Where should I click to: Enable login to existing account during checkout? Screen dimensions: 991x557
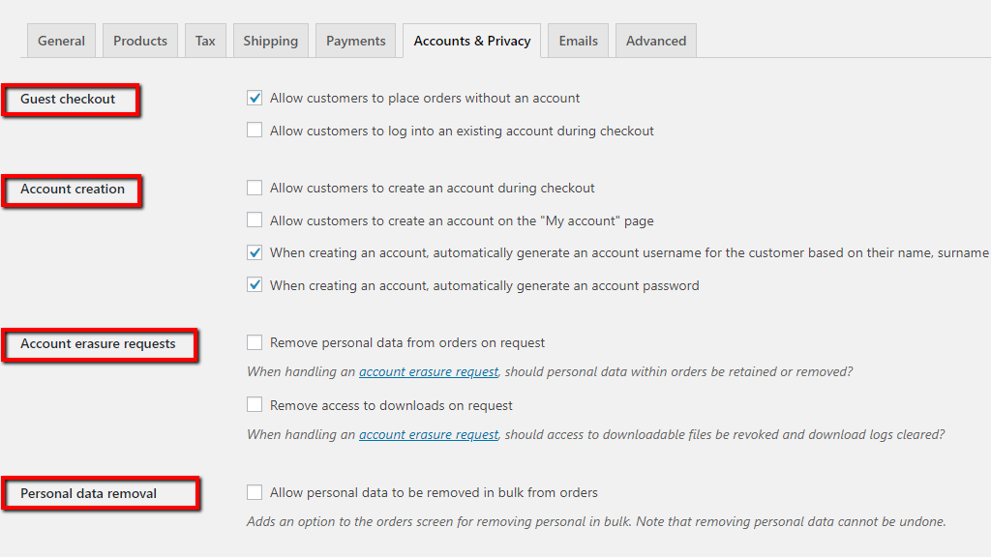tap(255, 130)
